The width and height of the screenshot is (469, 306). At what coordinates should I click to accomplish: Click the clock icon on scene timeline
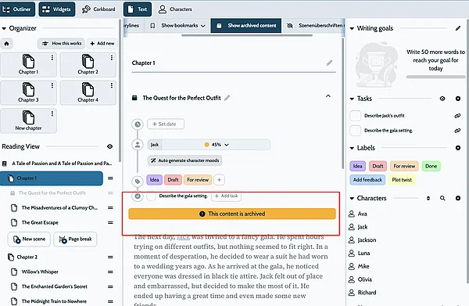(x=138, y=124)
